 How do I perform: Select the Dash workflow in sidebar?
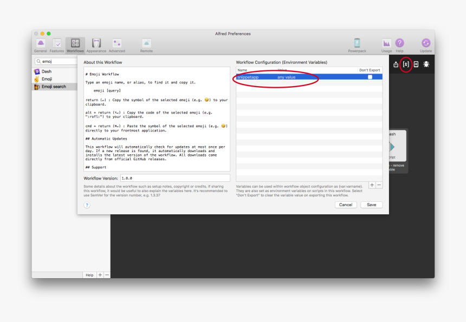pos(54,71)
